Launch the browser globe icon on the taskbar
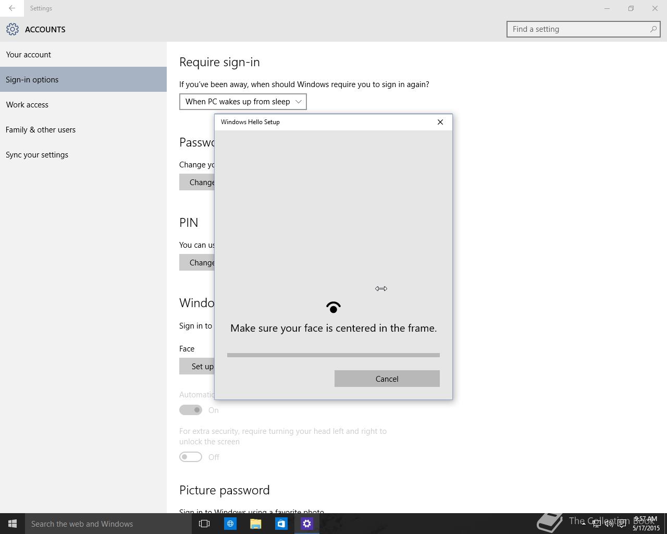The width and height of the screenshot is (667, 534). (x=230, y=524)
